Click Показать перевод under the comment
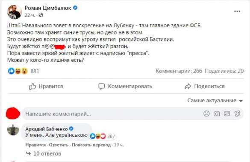250x162 pixels. [91, 145]
